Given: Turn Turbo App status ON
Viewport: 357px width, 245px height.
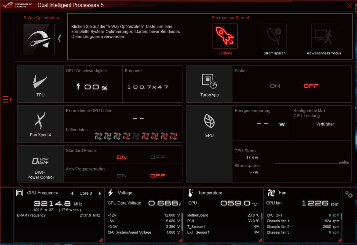Looking at the screenshot, I should 275,86.
